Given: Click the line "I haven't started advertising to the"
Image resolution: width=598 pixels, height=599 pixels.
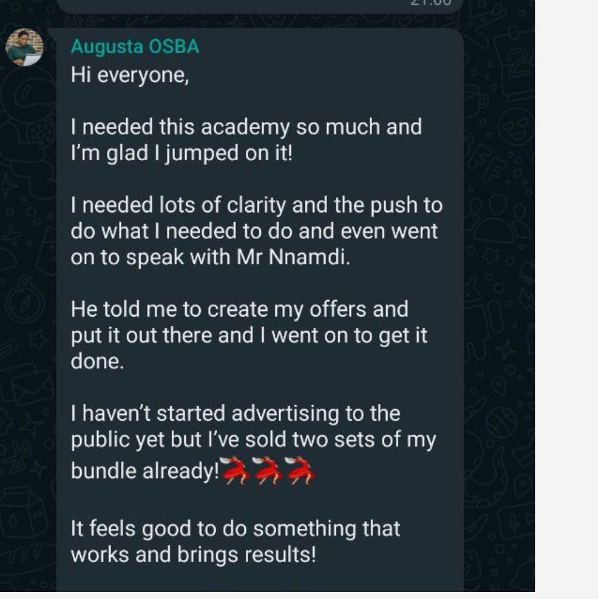Looking at the screenshot, I should [235, 413].
